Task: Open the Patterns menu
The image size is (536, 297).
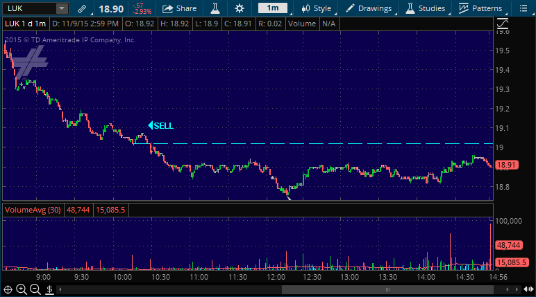Action: 480,8
